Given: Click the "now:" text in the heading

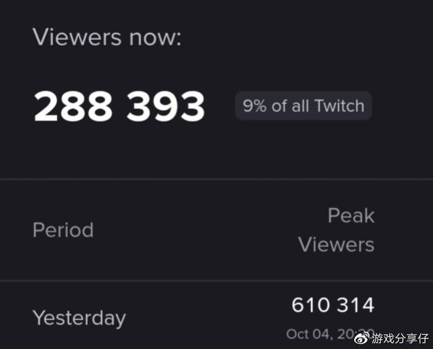Looking at the screenshot, I should point(155,37).
